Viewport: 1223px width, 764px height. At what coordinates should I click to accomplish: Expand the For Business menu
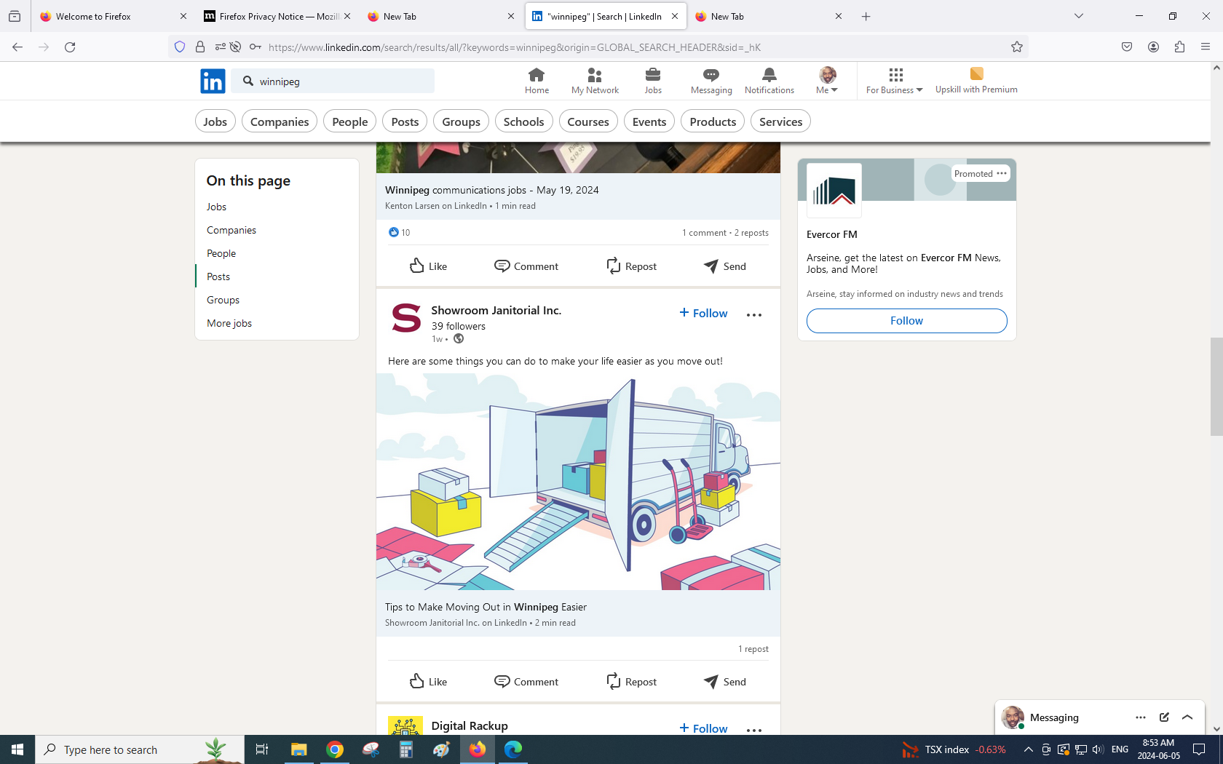(x=894, y=81)
